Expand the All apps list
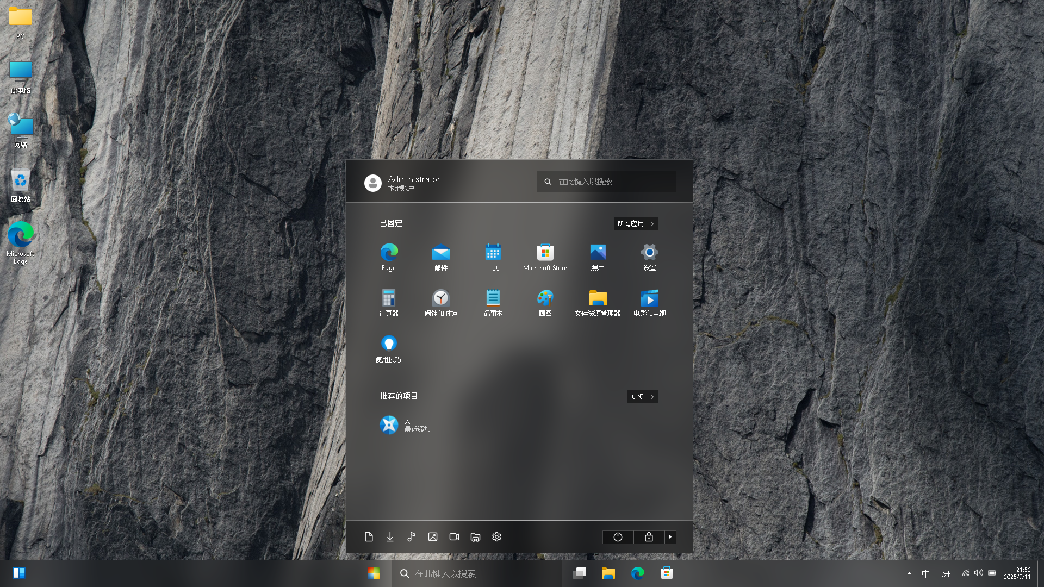The image size is (1044, 587). (636, 224)
